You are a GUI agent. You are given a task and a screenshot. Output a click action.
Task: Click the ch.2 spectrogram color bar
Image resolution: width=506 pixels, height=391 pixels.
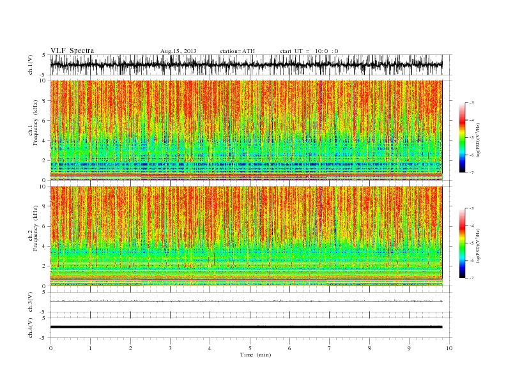[463, 243]
